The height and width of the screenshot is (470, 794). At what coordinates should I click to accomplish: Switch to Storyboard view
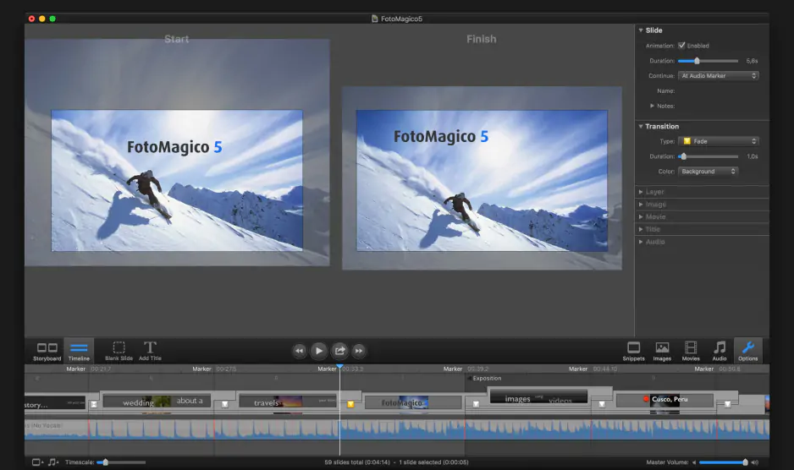click(x=47, y=350)
